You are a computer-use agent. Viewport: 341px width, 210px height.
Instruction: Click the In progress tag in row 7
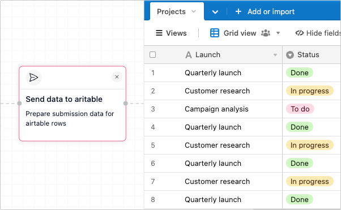click(310, 181)
